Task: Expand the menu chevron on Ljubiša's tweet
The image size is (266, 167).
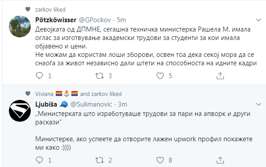Action: click(258, 104)
